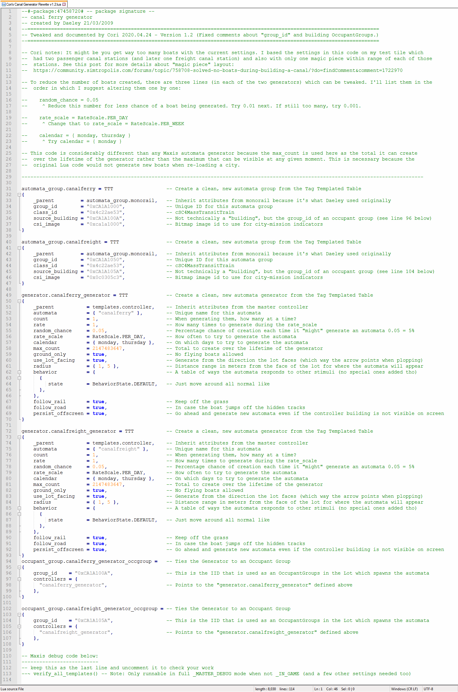Click the 'Lua source File' status bar entry

point(12,689)
